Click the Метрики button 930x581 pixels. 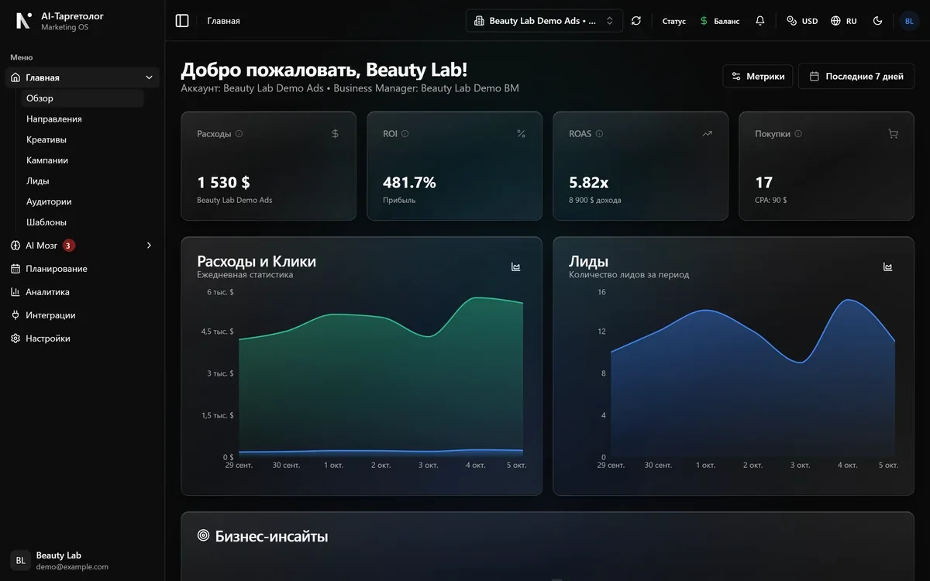click(x=758, y=76)
